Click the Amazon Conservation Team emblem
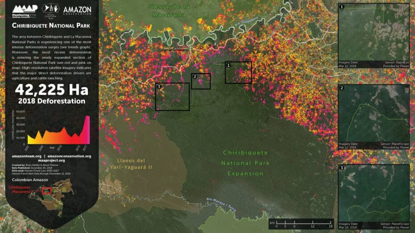The width and height of the screenshot is (415, 233). (50, 9)
